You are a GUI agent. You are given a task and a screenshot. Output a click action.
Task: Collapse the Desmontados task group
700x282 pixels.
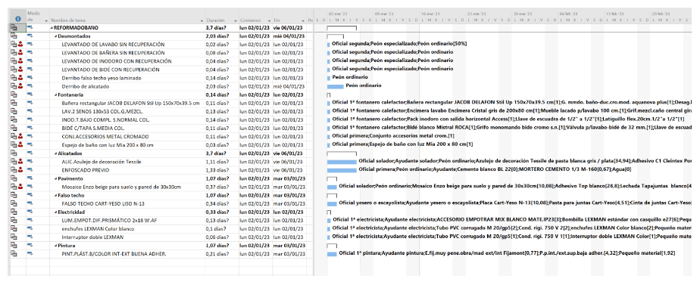coord(56,36)
